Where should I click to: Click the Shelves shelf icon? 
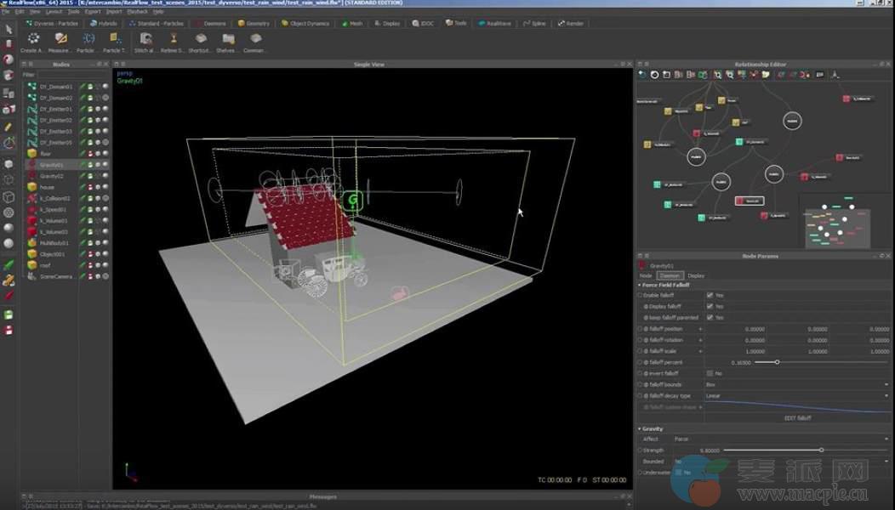[x=227, y=39]
